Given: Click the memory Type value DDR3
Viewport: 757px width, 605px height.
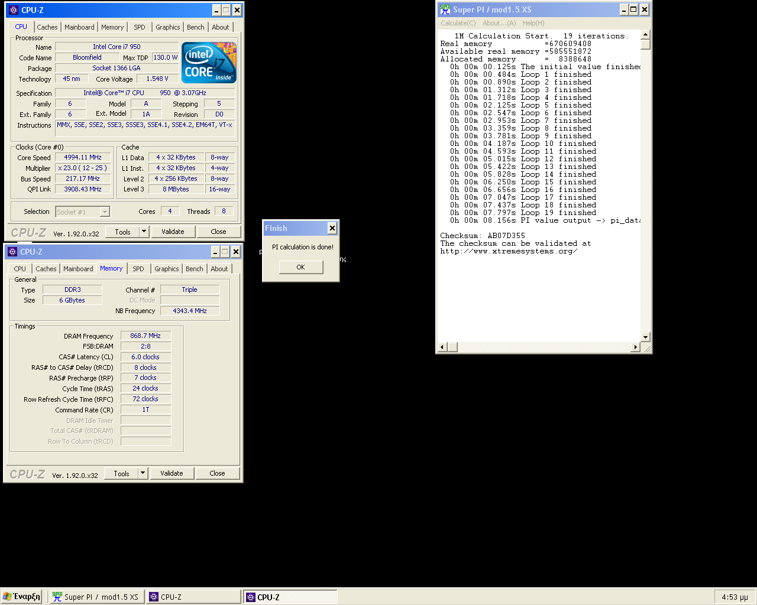Looking at the screenshot, I should click(x=73, y=290).
